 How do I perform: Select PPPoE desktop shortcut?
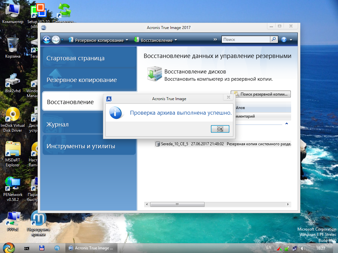tap(13, 221)
